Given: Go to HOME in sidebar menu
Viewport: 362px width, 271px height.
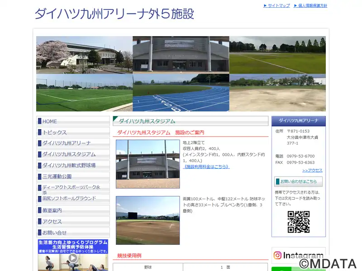Looking at the screenshot, I should pyautogui.click(x=73, y=121).
